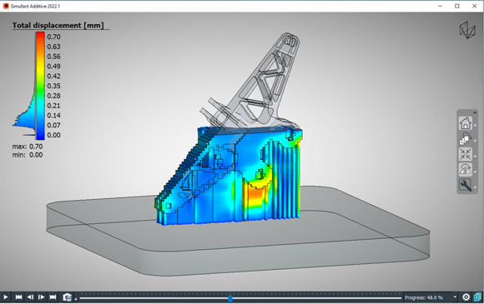484x304 pixels.
Task: Click the blue model icon at bottom right
Action: coord(477,297)
